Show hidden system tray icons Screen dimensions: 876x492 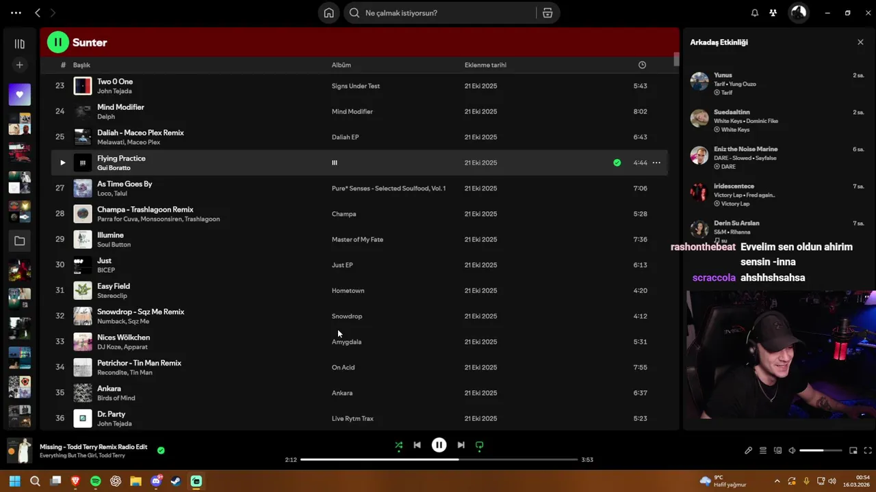coord(777,481)
